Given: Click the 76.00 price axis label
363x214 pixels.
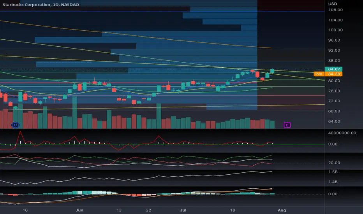Looking at the screenshot, I should (x=334, y=91).
